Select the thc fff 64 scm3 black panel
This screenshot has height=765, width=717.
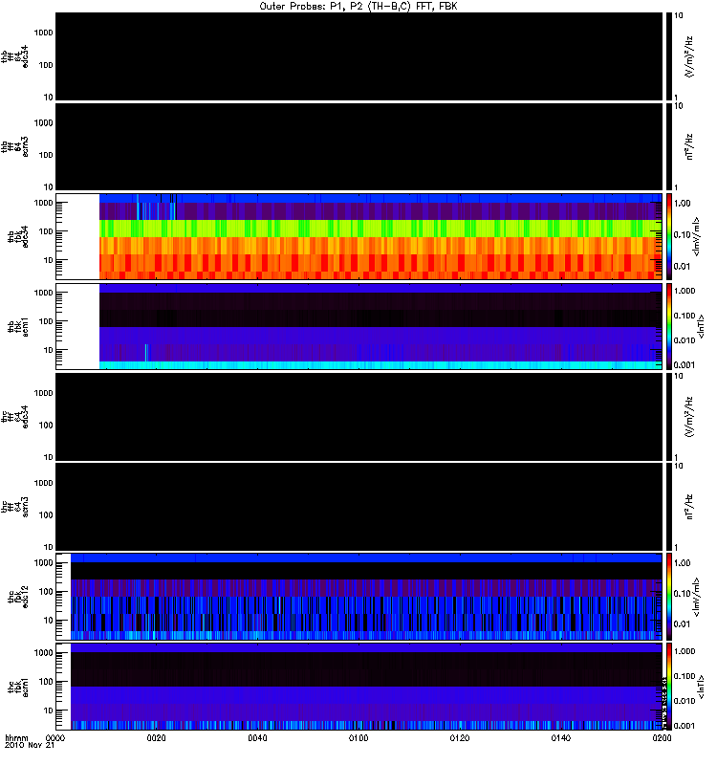tap(358, 507)
